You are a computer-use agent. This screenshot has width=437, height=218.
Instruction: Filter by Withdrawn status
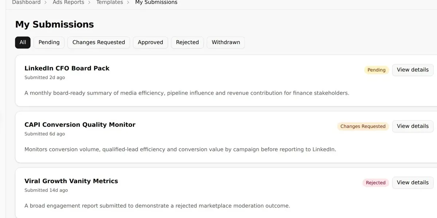coord(226,43)
